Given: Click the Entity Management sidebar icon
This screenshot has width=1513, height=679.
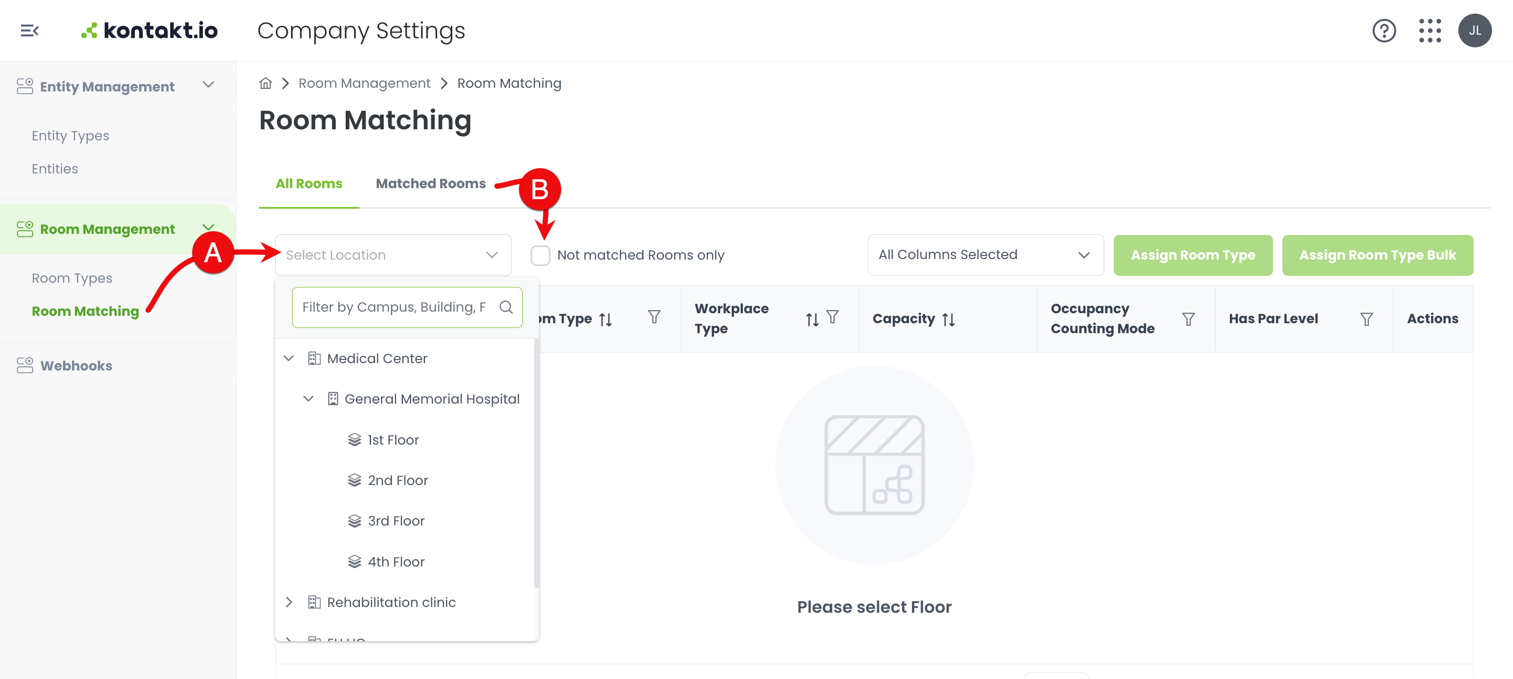Looking at the screenshot, I should tap(25, 86).
